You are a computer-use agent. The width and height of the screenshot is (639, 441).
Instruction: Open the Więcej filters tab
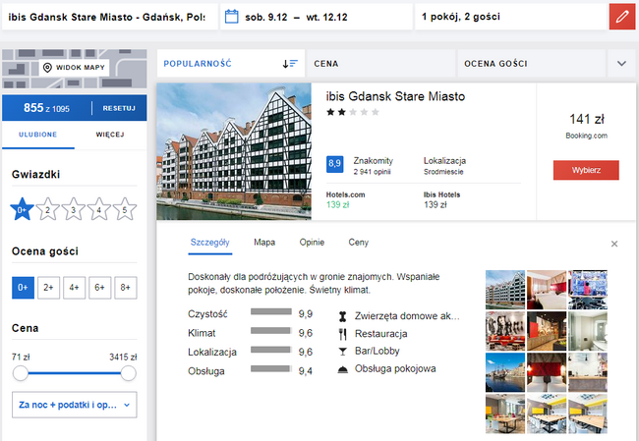pos(110,135)
